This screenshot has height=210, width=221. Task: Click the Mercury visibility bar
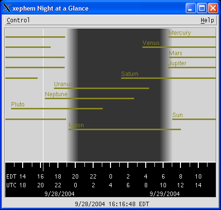click(x=192, y=37)
